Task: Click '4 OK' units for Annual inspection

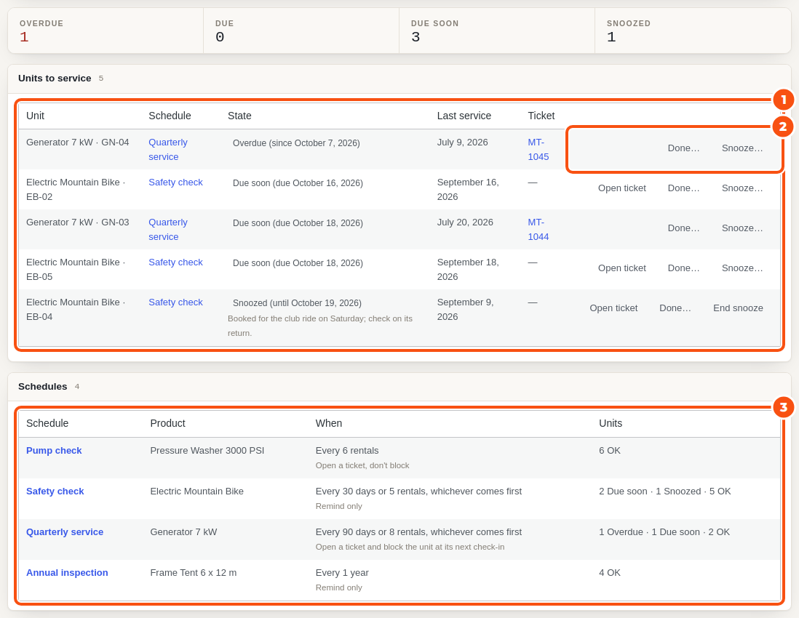Action: pos(610,573)
